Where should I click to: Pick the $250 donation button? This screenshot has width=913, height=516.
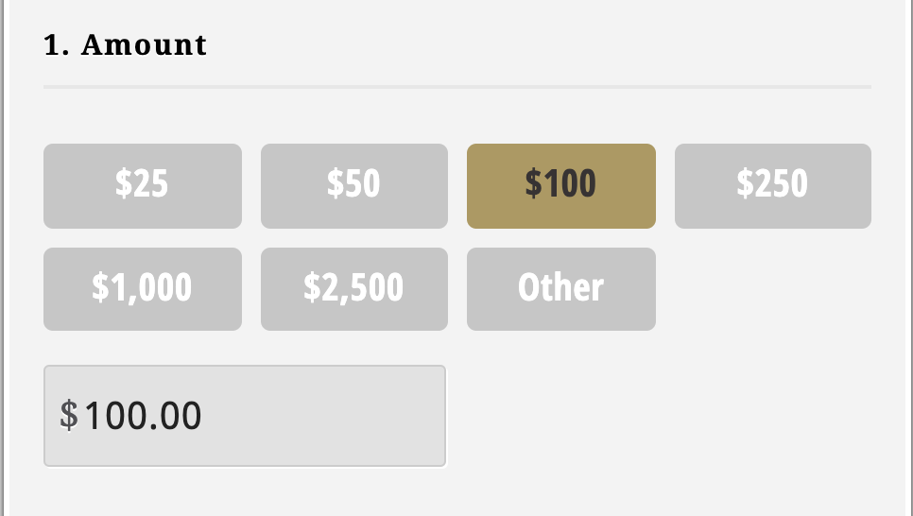pos(772,185)
